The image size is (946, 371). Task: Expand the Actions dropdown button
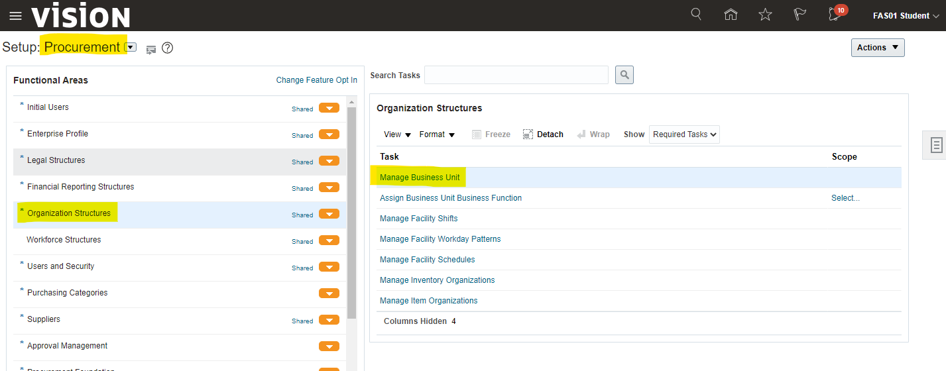(x=877, y=48)
